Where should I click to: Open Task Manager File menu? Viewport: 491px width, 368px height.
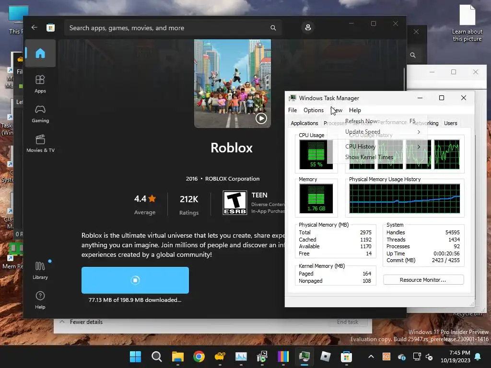tap(292, 110)
